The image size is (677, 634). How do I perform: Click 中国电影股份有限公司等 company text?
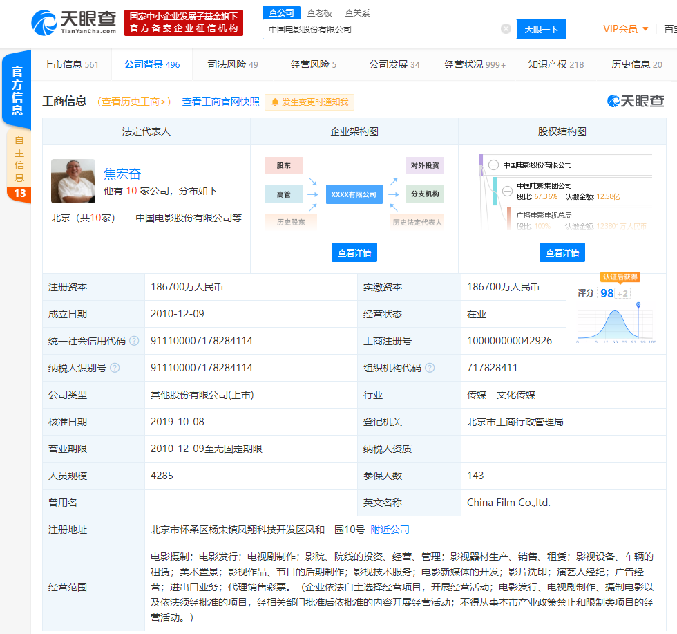click(x=189, y=218)
